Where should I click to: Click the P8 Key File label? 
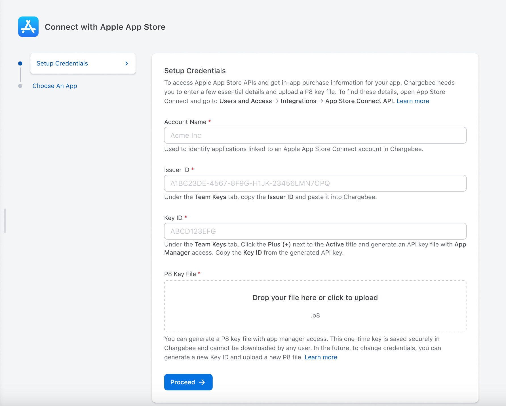pyautogui.click(x=180, y=274)
